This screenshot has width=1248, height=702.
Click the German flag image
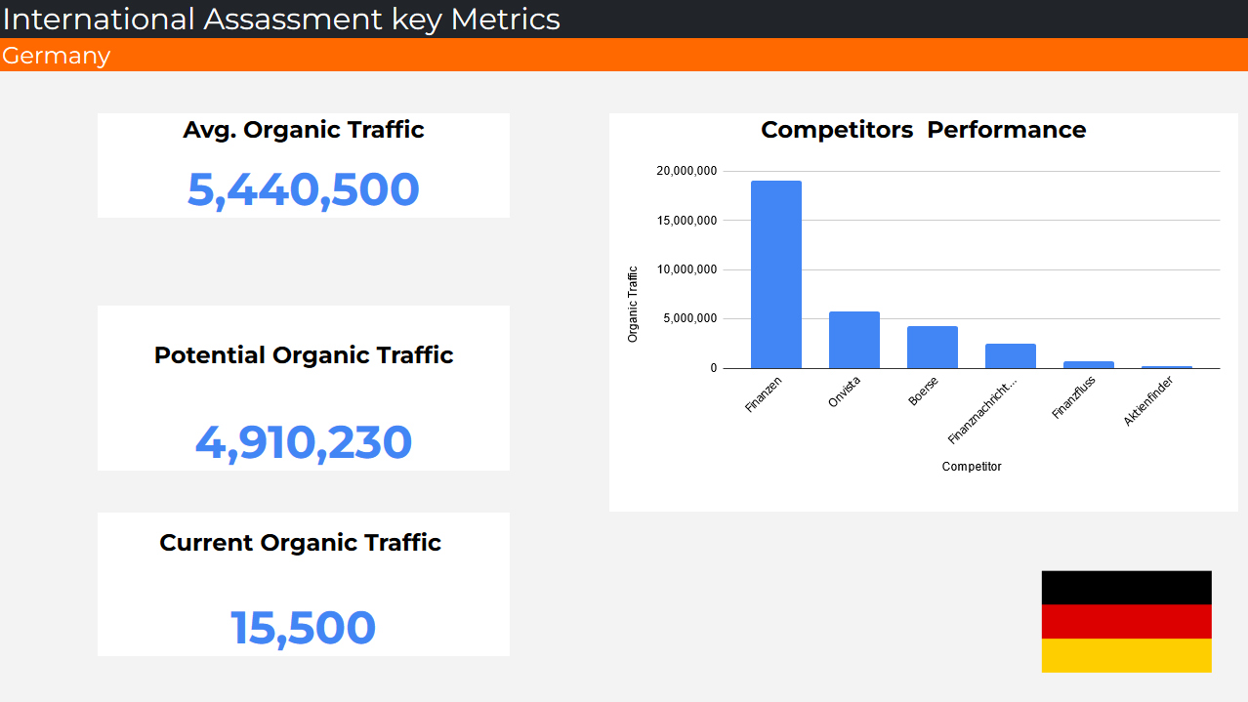1126,621
